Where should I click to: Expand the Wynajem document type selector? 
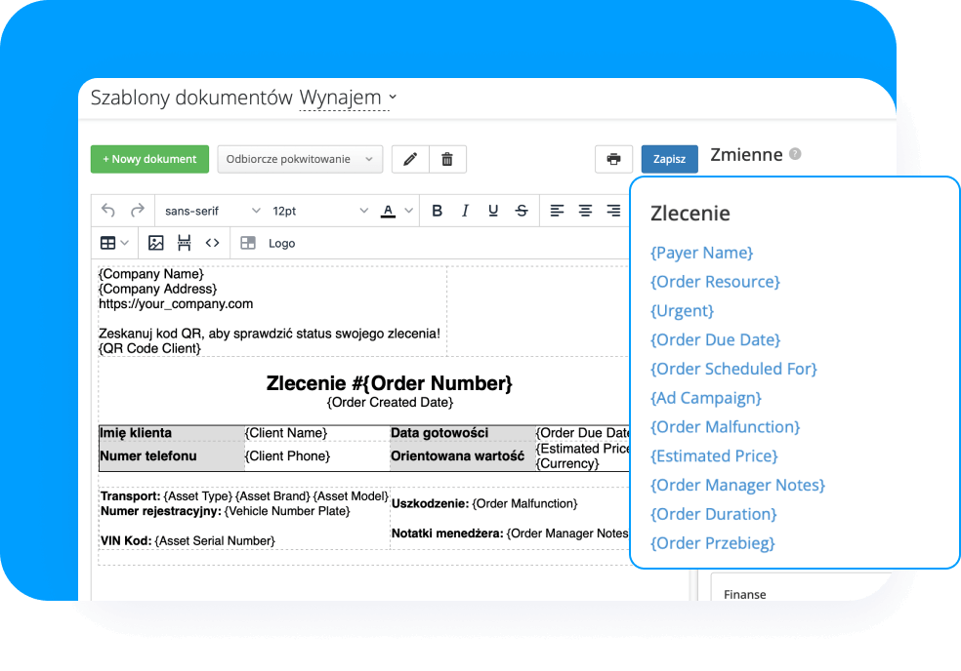pyautogui.click(x=346, y=98)
